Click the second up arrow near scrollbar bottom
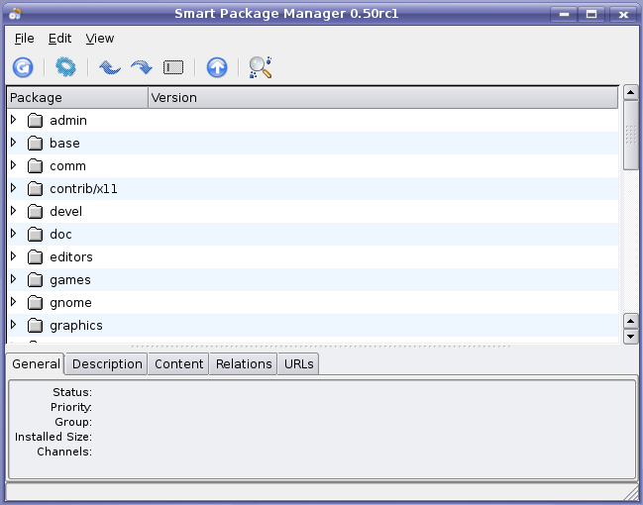 (x=631, y=321)
